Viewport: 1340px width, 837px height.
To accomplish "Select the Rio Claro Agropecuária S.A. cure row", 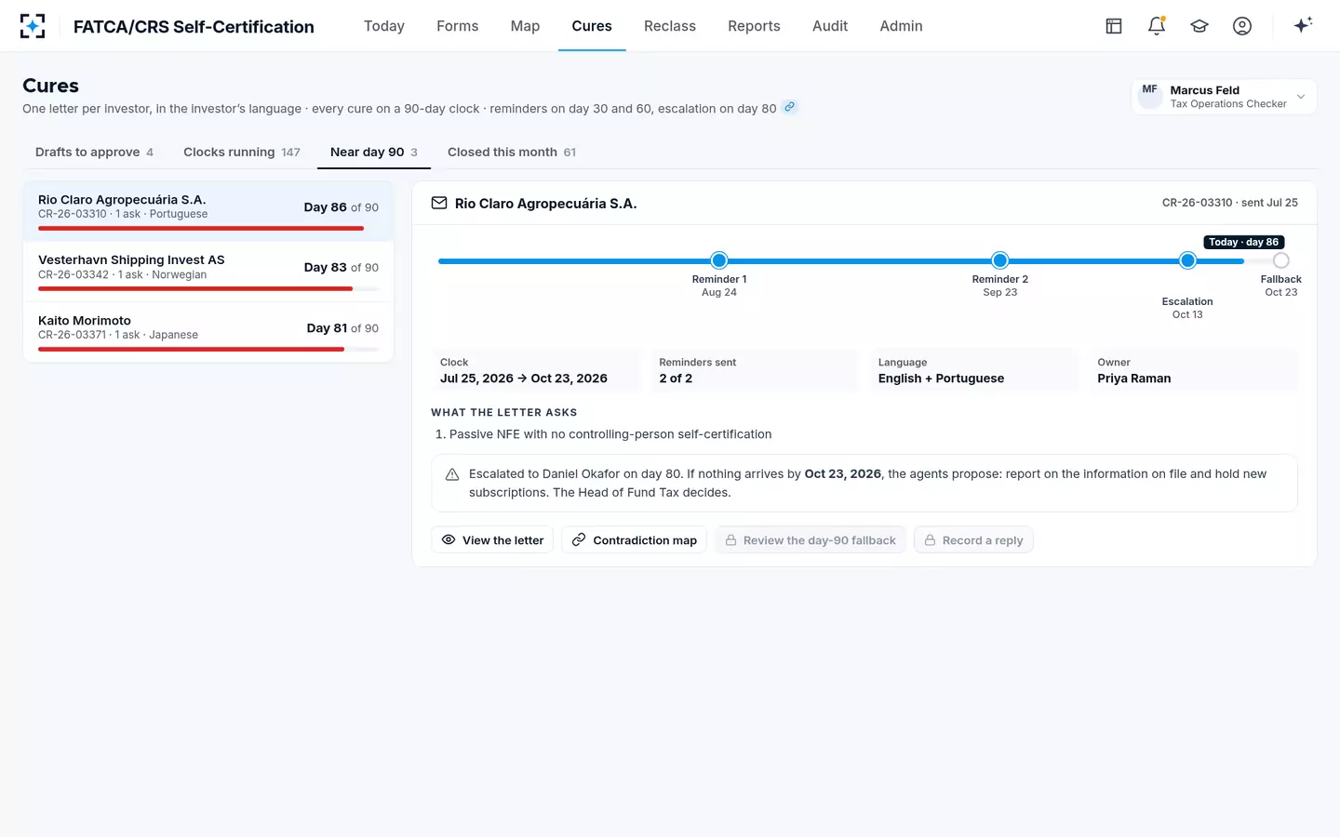I will click(x=208, y=211).
